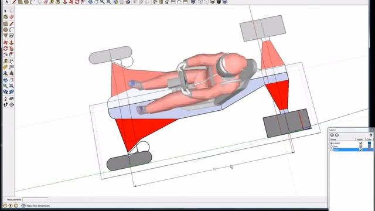Select the Look Around eye tool
This screenshot has width=375, height=211.
pyautogui.click(x=12, y=99)
